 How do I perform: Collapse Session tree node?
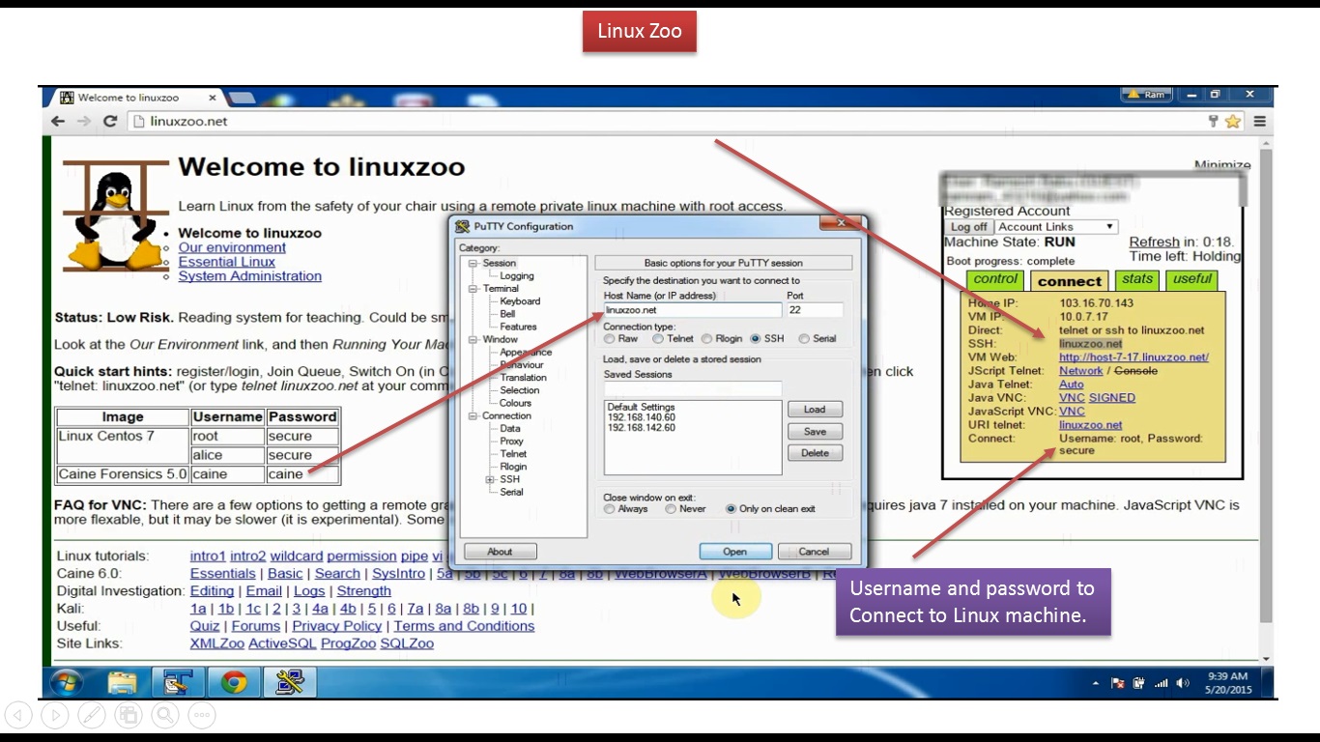473,263
